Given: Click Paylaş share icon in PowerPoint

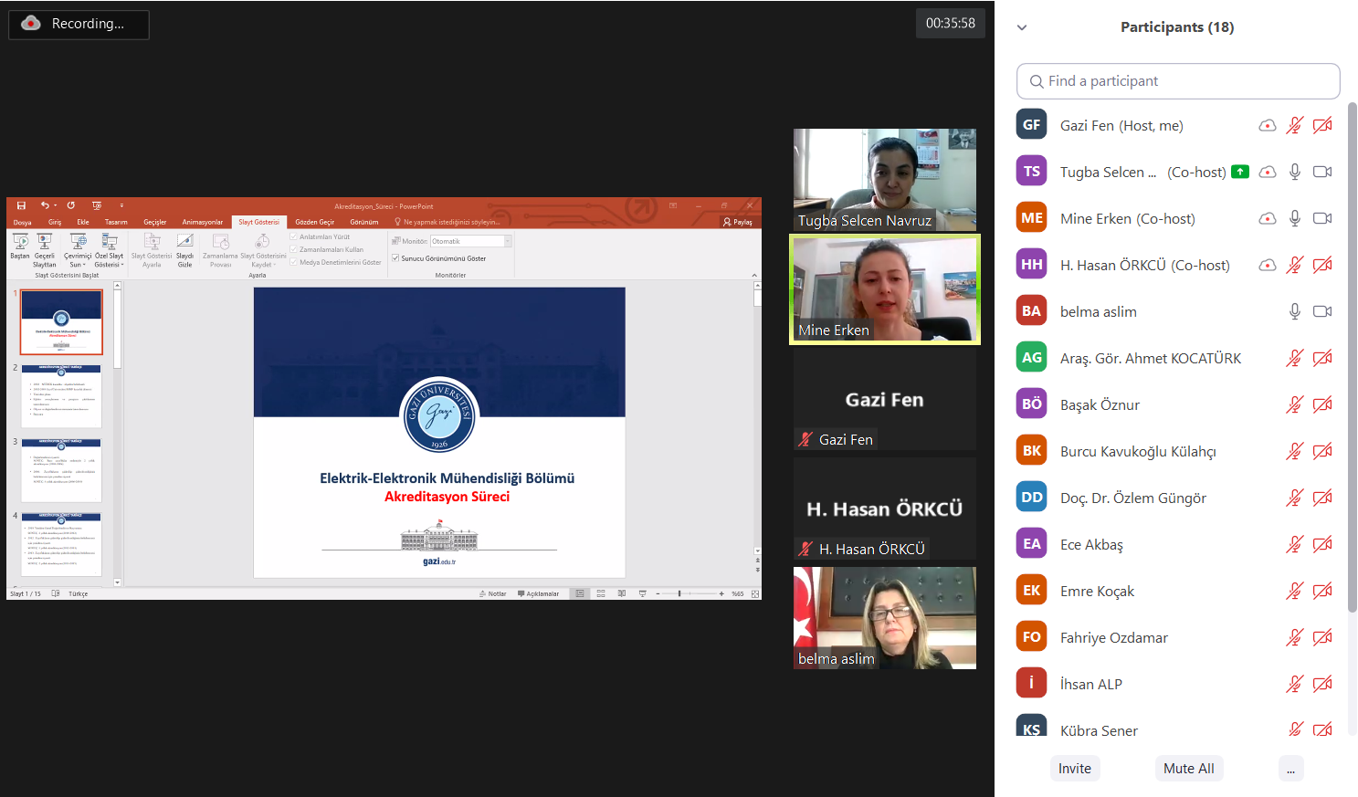Looking at the screenshot, I should coord(738,222).
